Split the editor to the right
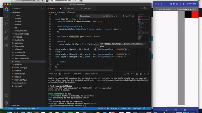Viewport: 202px width, 113px height. [145, 8]
